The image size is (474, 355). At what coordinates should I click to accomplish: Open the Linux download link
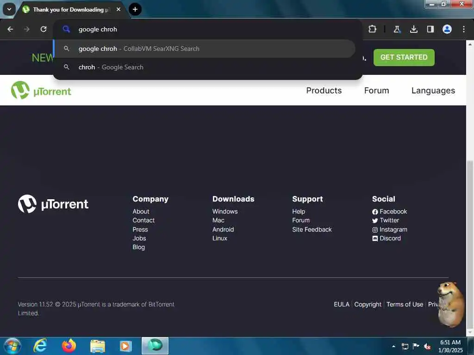(x=220, y=238)
